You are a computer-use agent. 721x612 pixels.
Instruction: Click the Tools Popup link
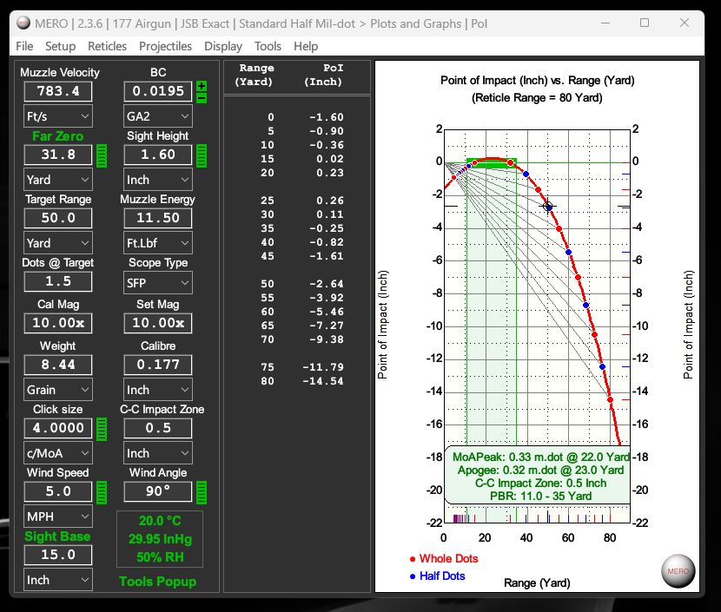pyautogui.click(x=158, y=582)
